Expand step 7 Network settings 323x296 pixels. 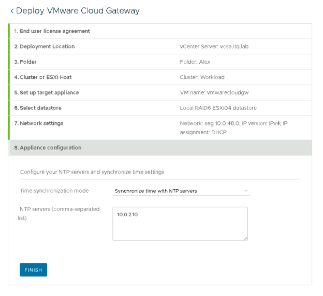160,128
